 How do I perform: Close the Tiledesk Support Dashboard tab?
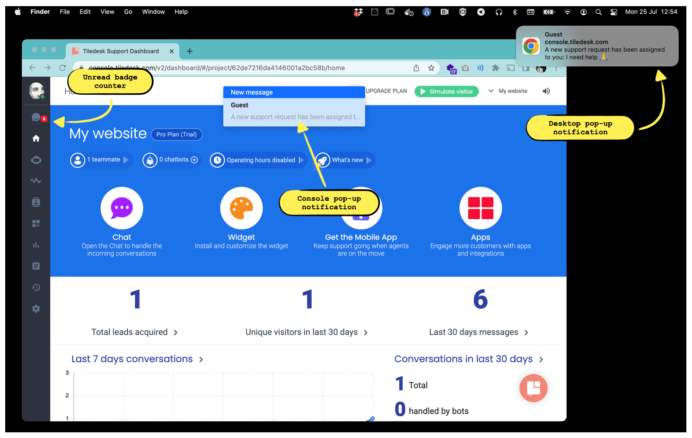pos(172,51)
